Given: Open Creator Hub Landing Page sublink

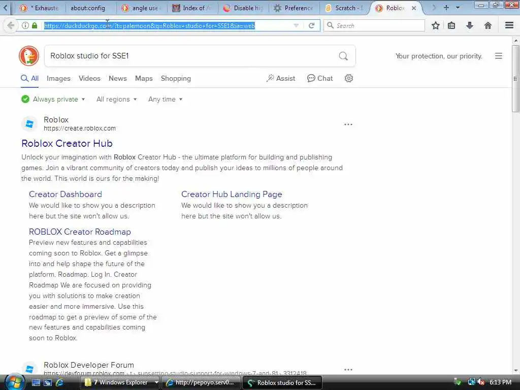Looking at the screenshot, I should click(x=232, y=194).
